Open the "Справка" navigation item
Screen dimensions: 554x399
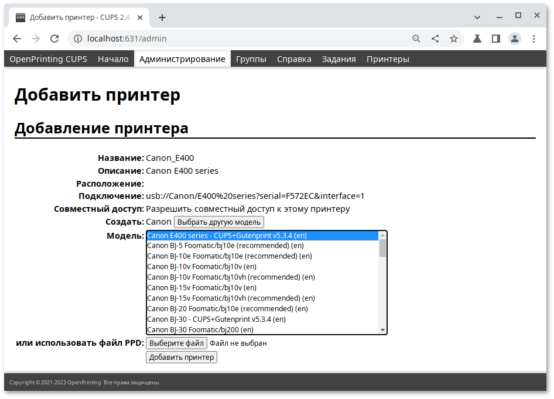(294, 59)
